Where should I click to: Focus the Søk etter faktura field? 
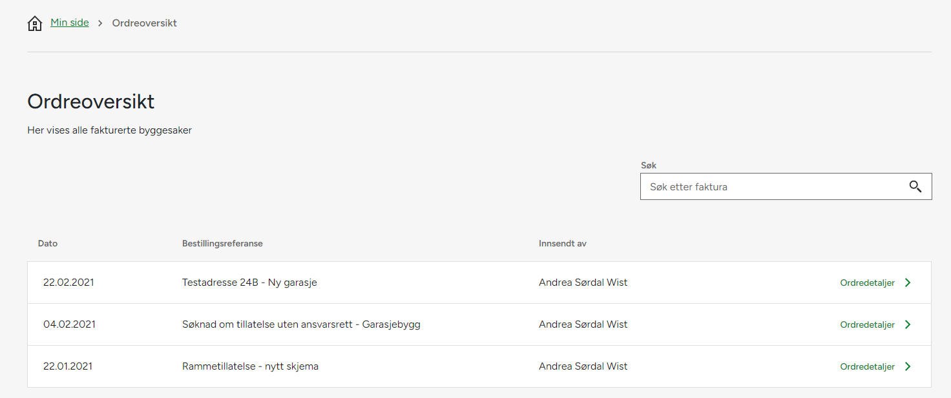(x=772, y=186)
